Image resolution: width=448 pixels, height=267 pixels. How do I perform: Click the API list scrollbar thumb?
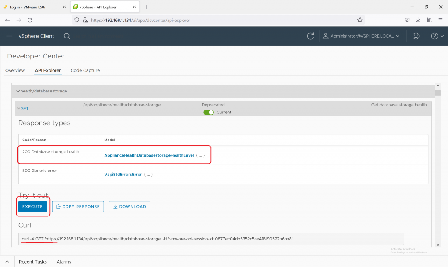tap(437, 92)
